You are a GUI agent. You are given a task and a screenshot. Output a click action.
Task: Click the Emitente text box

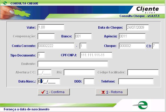tap(73, 64)
